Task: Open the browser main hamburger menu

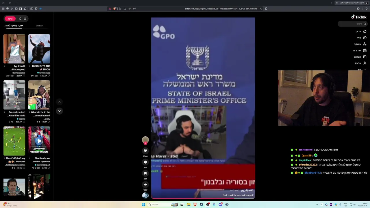Action: coord(3,9)
